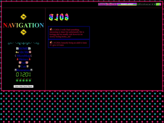Image resolution: width=164 pixels, height=123 pixels.
Task: Click the green leaf hit counter
Action: (23, 80)
